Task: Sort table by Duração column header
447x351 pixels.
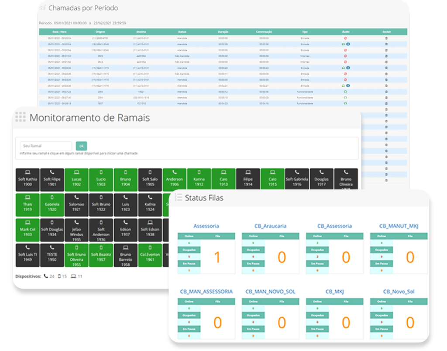Action: (x=223, y=32)
